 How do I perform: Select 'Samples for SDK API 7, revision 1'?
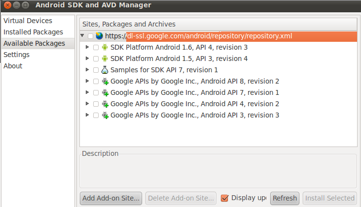[164, 70]
